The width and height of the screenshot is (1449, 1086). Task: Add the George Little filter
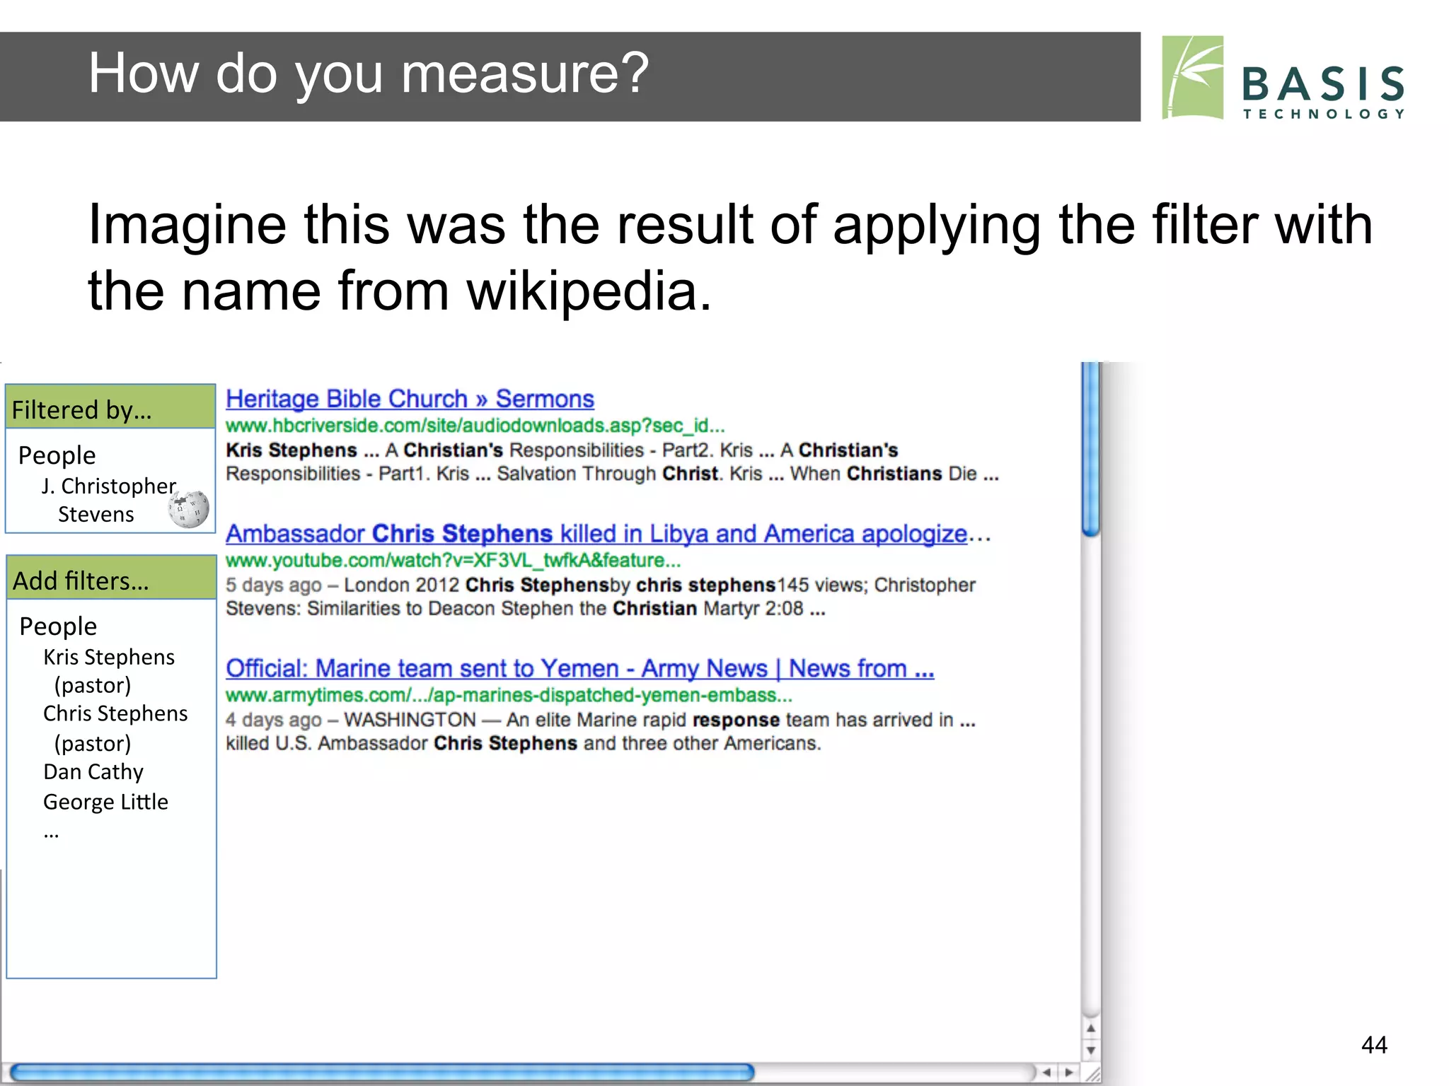[x=105, y=802]
